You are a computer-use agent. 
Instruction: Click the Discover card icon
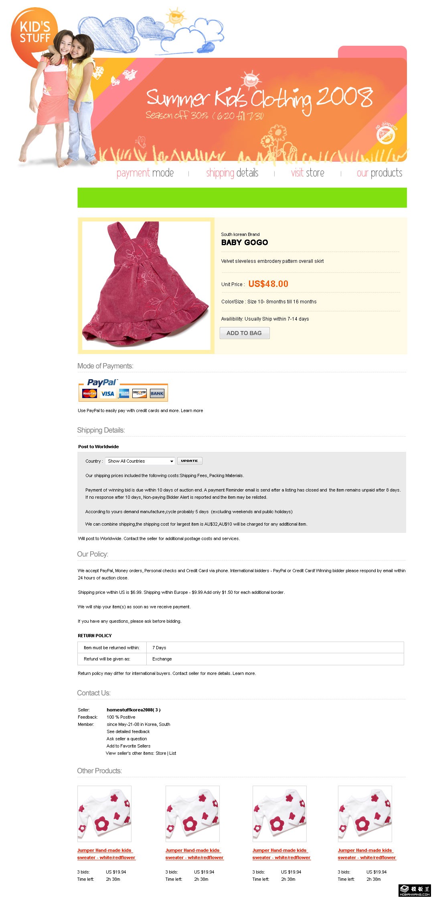pos(140,394)
